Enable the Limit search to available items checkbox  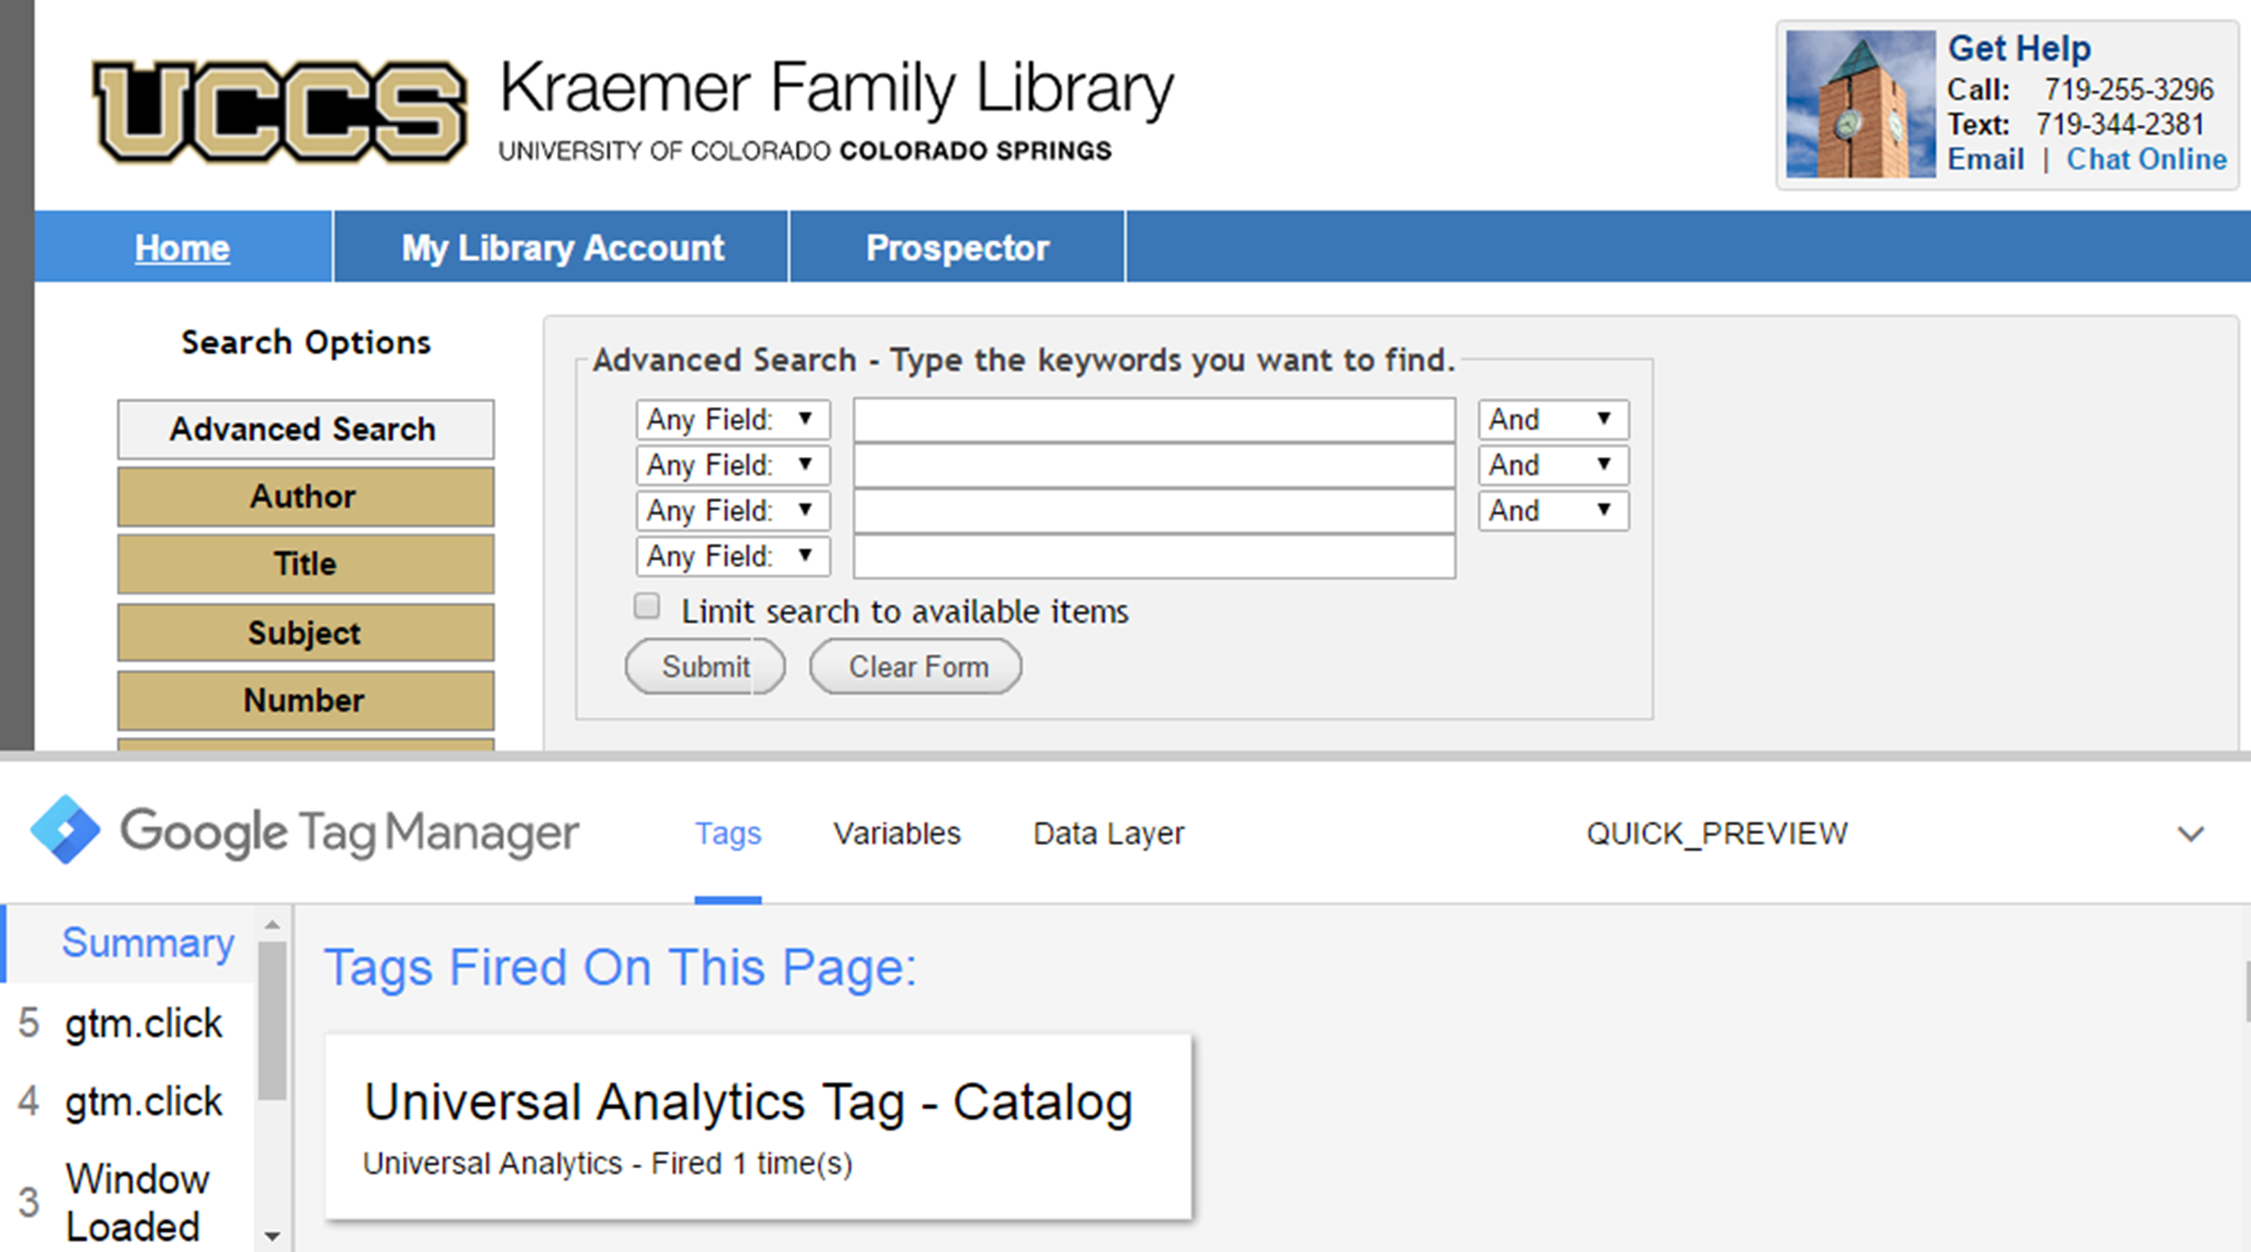(x=646, y=606)
